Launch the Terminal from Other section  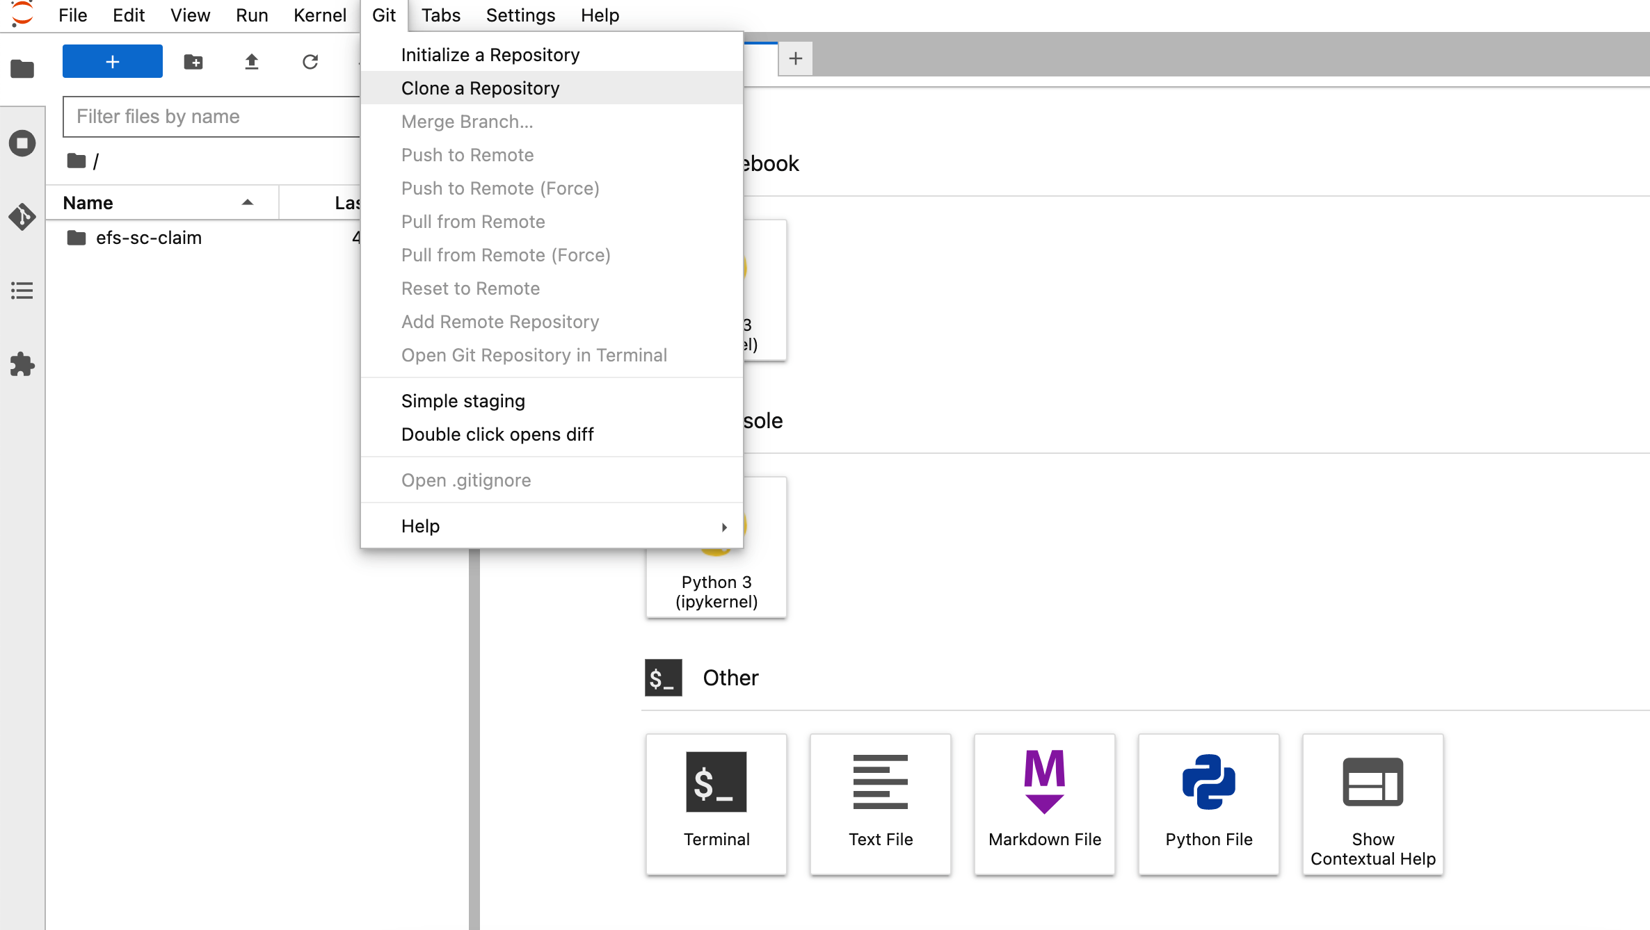(716, 803)
